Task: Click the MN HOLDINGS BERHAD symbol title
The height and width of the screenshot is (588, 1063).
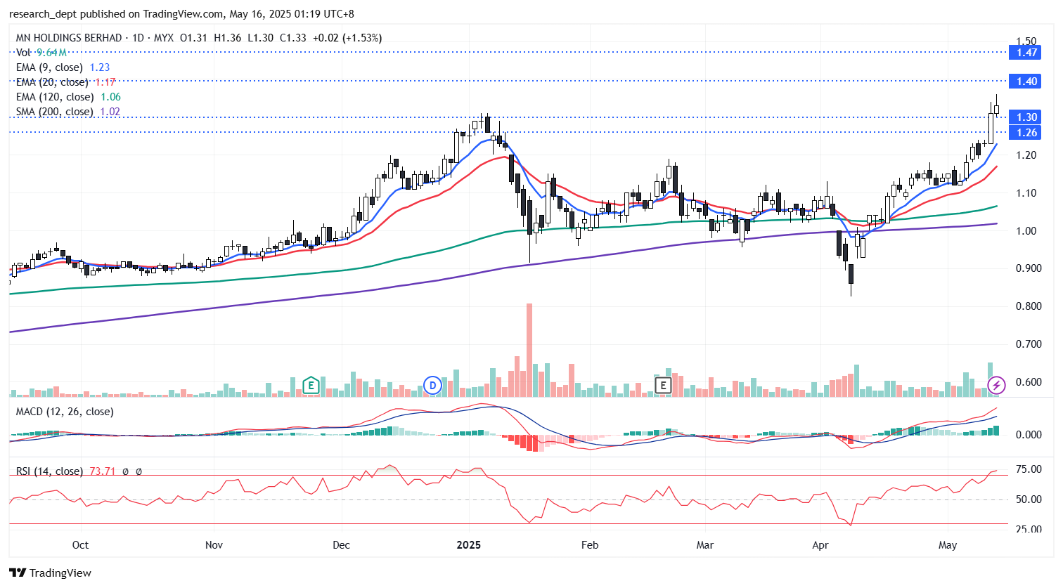Action: [69, 38]
